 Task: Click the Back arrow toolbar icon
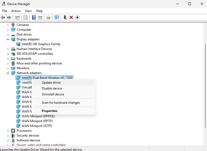click(x=3, y=17)
